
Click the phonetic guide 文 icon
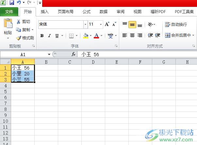tap(110, 36)
